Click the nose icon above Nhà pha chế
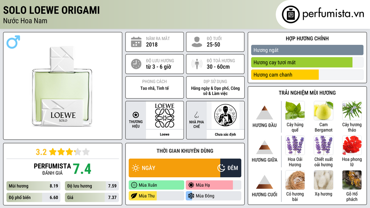This screenshot has width=370, height=208. click(x=196, y=115)
